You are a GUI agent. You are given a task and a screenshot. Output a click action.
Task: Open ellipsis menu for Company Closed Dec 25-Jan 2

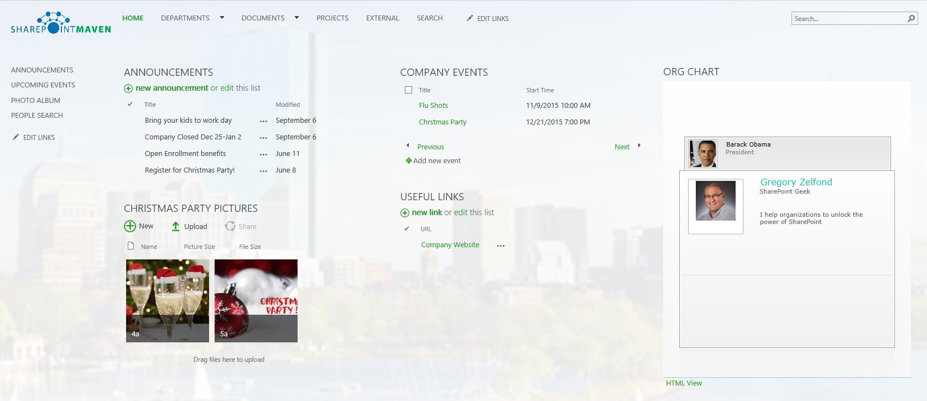pyautogui.click(x=264, y=138)
